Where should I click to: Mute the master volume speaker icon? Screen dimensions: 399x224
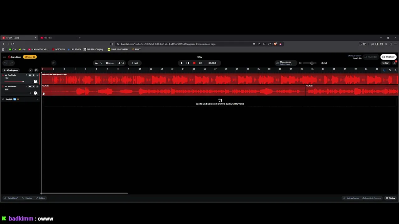pyautogui.click(x=300, y=63)
